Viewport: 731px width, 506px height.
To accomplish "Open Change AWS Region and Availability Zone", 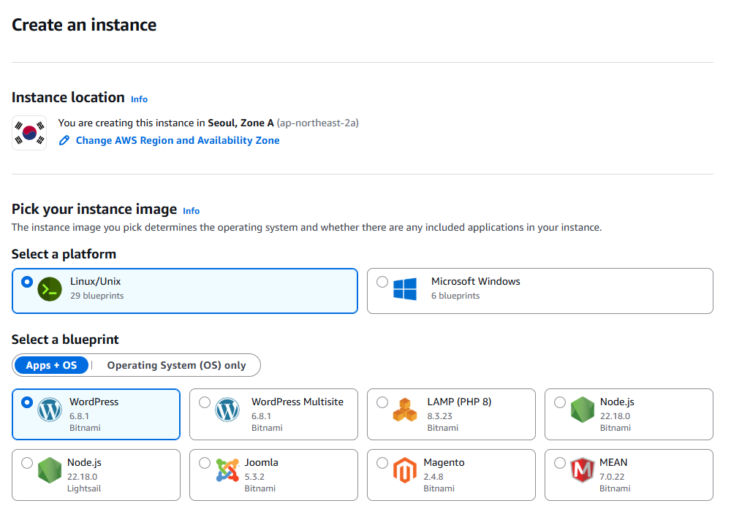I will (177, 140).
